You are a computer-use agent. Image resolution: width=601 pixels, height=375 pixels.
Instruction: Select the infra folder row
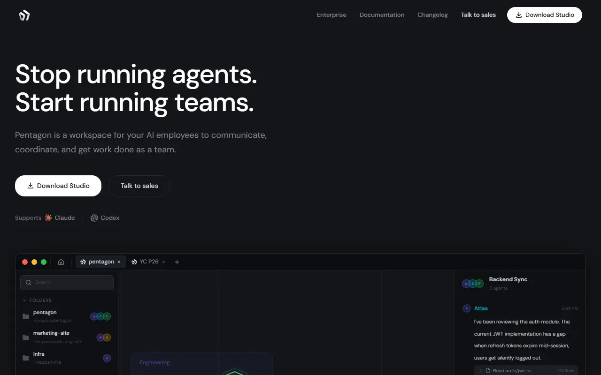(x=67, y=358)
